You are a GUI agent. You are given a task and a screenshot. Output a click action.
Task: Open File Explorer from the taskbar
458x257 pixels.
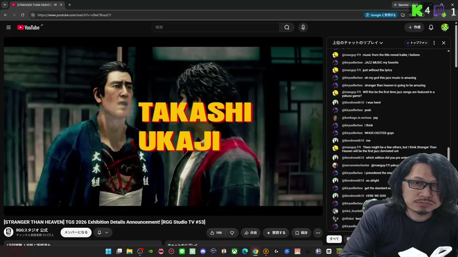pyautogui.click(x=130, y=251)
